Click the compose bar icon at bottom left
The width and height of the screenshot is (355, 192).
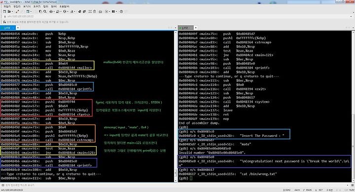pyautogui.click(x=3, y=185)
